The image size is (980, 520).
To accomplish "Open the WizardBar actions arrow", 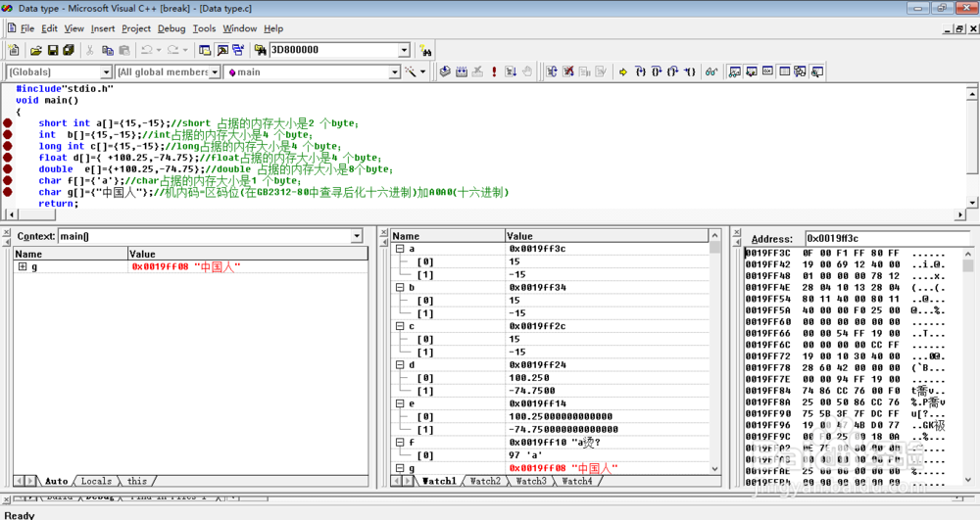I will 423,71.
